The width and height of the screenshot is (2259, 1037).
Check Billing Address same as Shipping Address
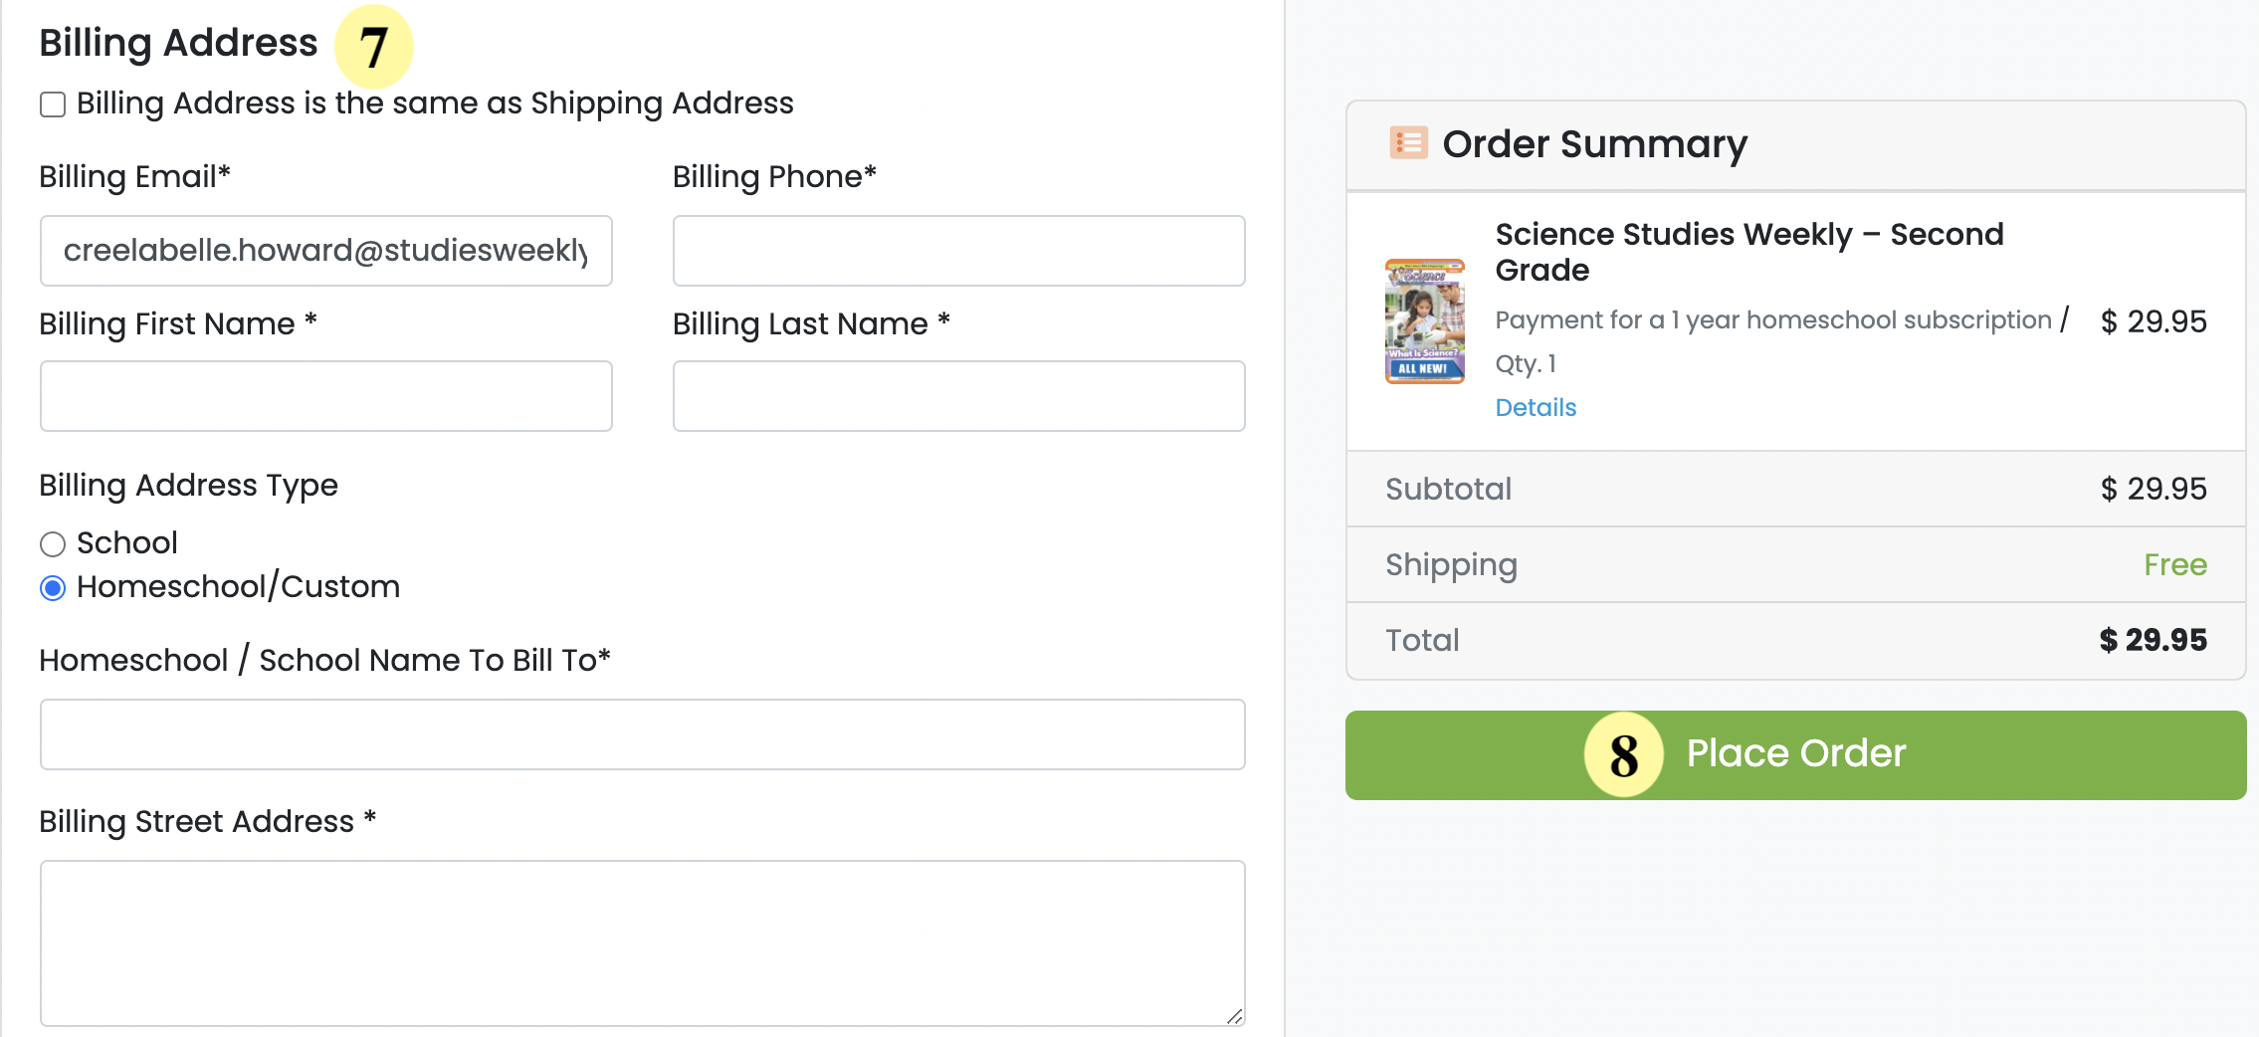pyautogui.click(x=53, y=104)
